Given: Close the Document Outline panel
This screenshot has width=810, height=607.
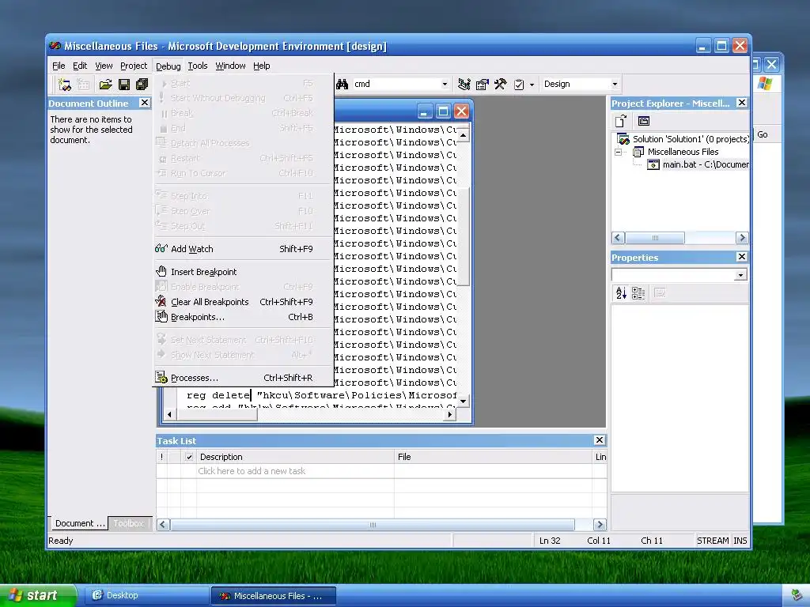Looking at the screenshot, I should pos(145,103).
